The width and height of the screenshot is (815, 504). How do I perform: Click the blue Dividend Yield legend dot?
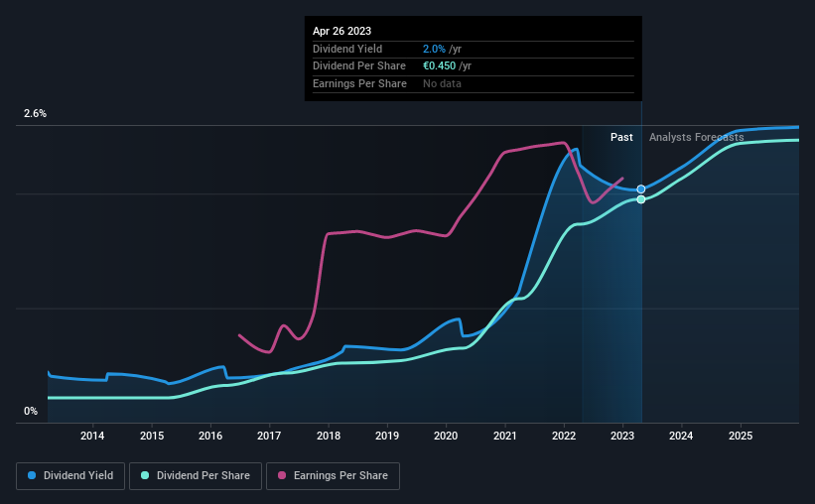pyautogui.click(x=32, y=475)
